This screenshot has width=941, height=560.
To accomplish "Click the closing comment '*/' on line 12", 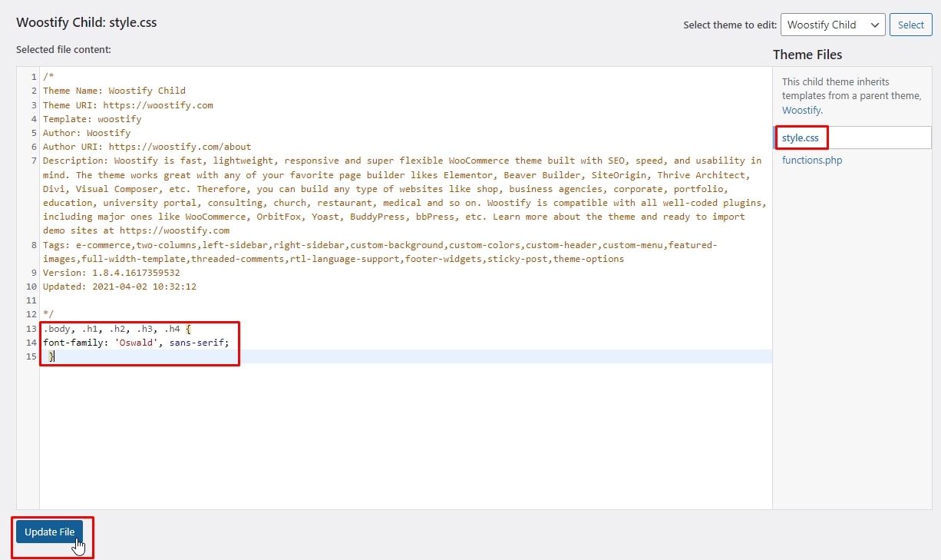I will (x=48, y=315).
